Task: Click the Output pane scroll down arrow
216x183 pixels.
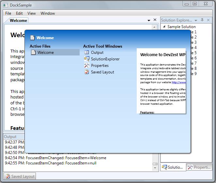Action: point(155,168)
